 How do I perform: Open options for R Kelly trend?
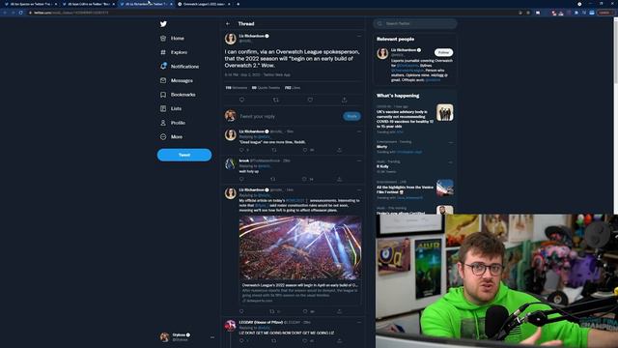(451, 161)
